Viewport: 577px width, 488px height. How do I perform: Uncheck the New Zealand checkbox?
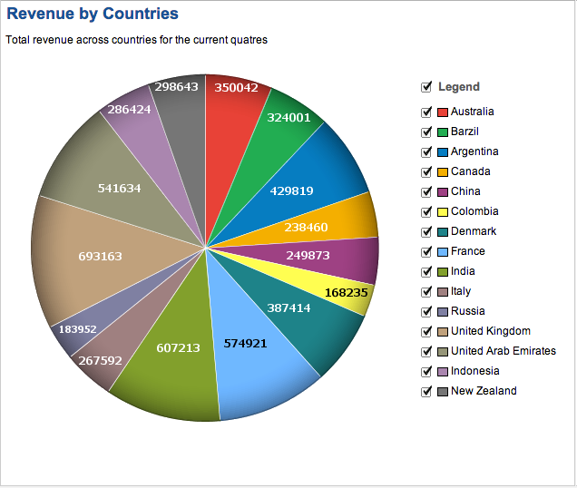pyautogui.click(x=426, y=392)
